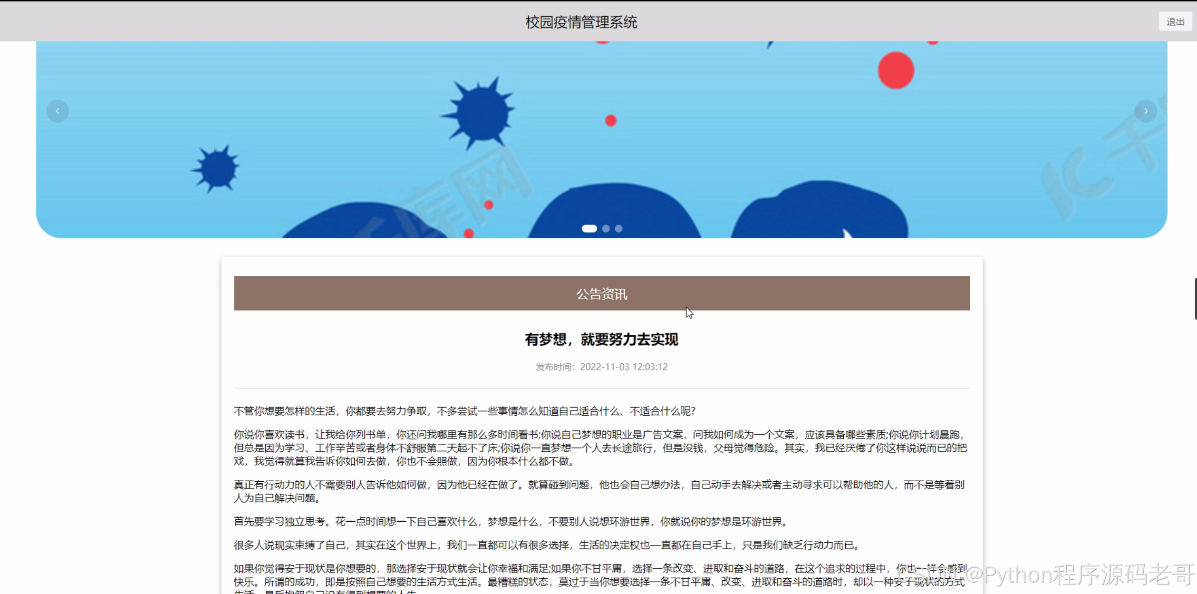Click the small red dot at banner center
The height and width of the screenshot is (594, 1197).
coord(610,121)
